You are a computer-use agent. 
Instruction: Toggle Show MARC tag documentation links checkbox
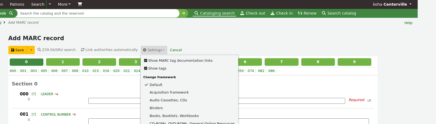click(146, 61)
